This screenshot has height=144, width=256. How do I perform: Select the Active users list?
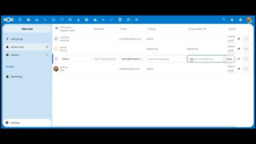point(27,47)
